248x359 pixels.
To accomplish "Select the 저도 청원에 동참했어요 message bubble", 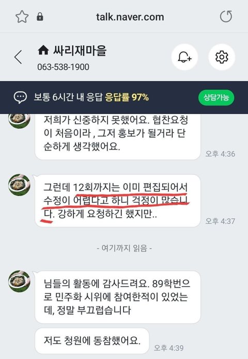I will click(x=92, y=340).
